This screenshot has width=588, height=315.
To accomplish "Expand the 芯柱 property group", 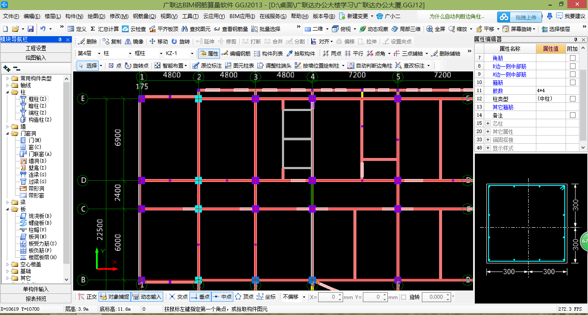I will (488, 124).
